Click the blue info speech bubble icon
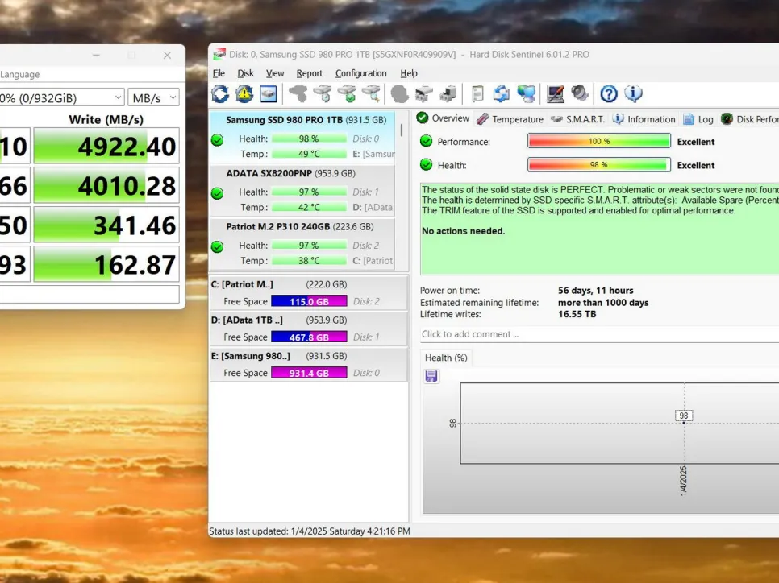Image resolution: width=779 pixels, height=583 pixels. pos(633,93)
